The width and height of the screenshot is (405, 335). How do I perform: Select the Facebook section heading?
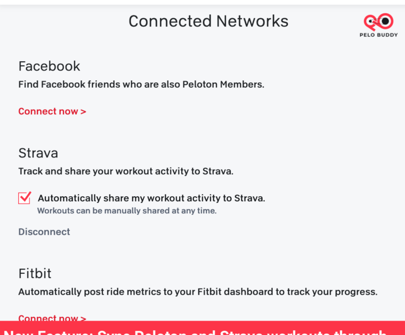(x=49, y=66)
